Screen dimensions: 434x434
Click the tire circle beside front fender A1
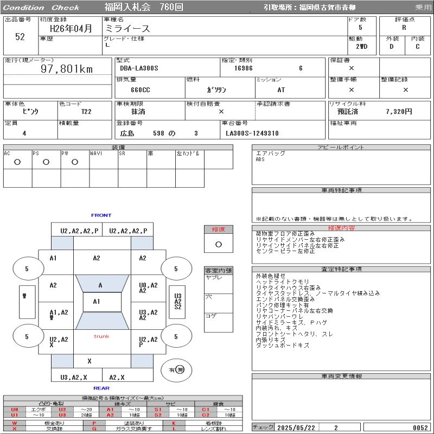coord(27,269)
